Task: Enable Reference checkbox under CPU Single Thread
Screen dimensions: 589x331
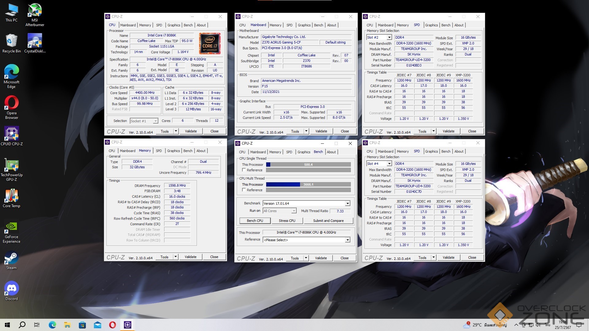Action: tap(244, 170)
